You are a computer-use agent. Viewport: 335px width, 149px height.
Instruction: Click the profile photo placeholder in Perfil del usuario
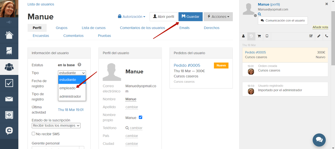coord(112,72)
